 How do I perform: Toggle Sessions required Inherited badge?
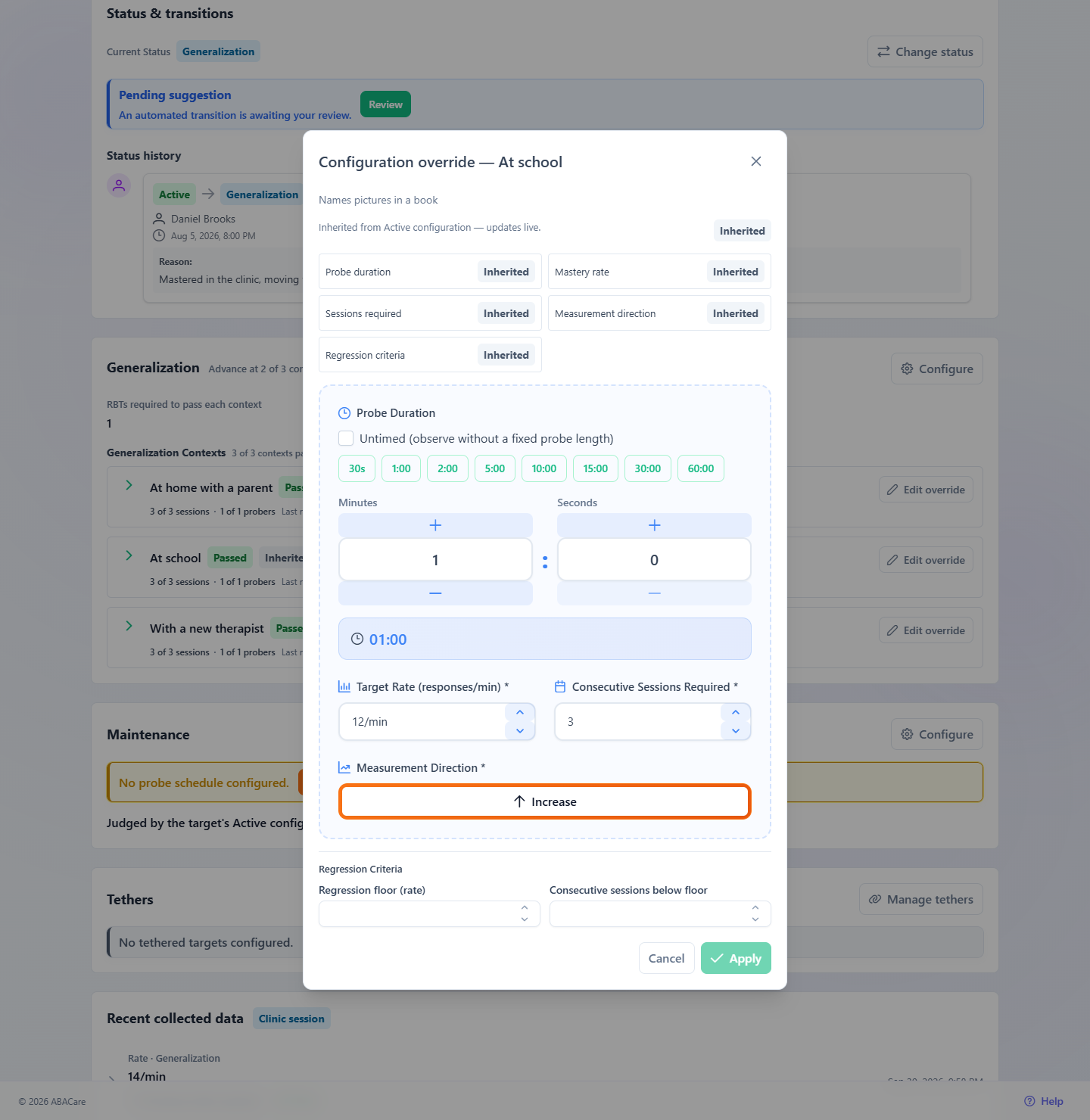[506, 313]
